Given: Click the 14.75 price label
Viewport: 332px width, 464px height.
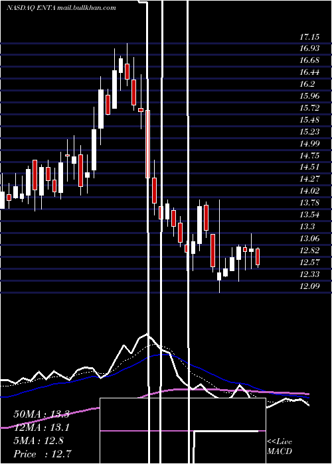Looking at the screenshot, I should pos(309,155).
